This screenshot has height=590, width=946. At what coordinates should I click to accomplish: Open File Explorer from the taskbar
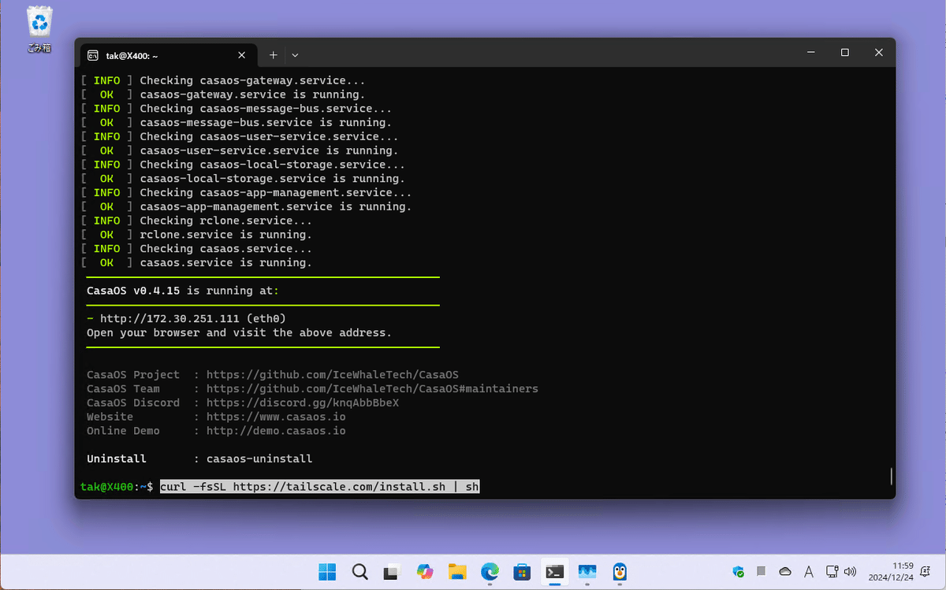coord(457,572)
